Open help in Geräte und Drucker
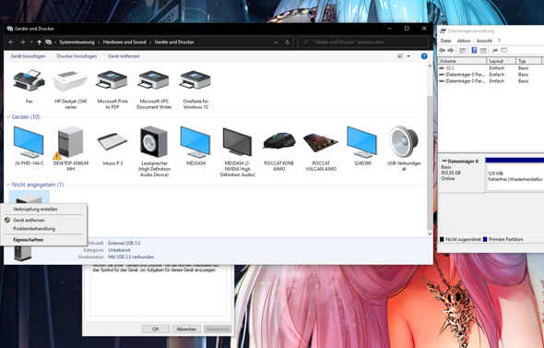544x348 pixels. point(424,56)
